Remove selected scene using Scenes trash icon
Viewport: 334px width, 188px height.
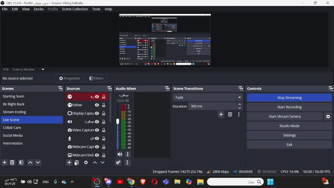coord(12,162)
